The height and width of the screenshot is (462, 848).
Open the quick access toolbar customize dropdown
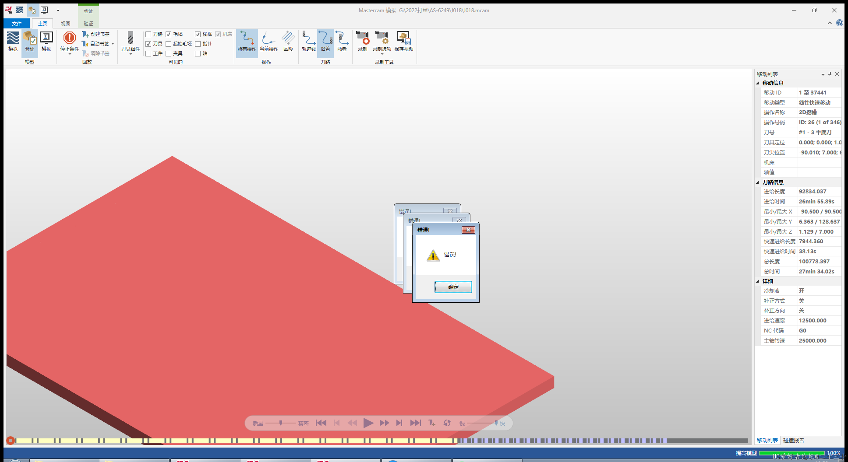tap(58, 10)
